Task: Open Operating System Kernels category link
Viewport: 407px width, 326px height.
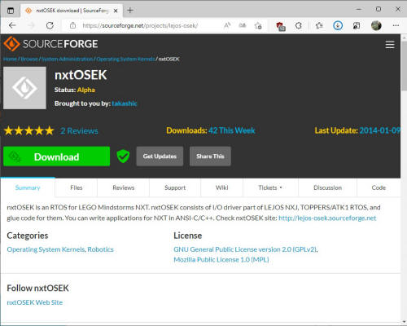Action: (46, 249)
